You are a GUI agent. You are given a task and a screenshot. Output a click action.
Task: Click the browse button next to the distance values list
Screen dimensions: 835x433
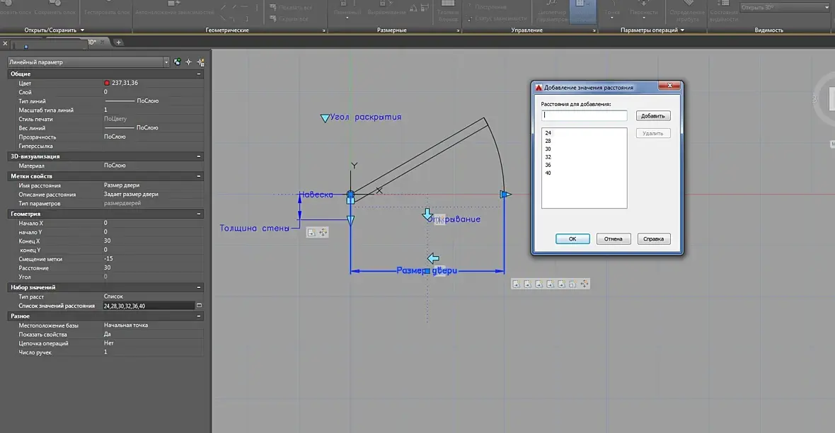coord(199,306)
